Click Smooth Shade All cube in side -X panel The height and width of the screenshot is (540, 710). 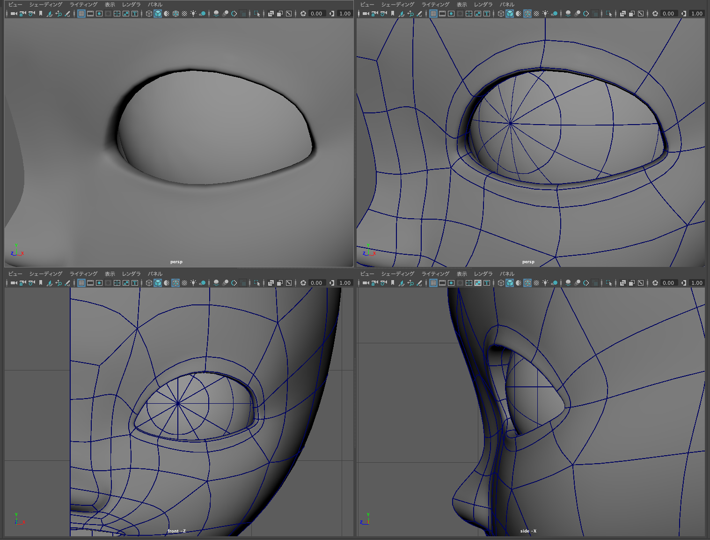tap(510, 283)
